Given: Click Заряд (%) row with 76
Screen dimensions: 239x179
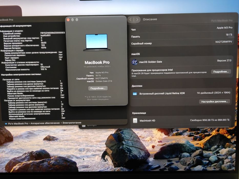Looking at the screenshot, I should 33,60.
